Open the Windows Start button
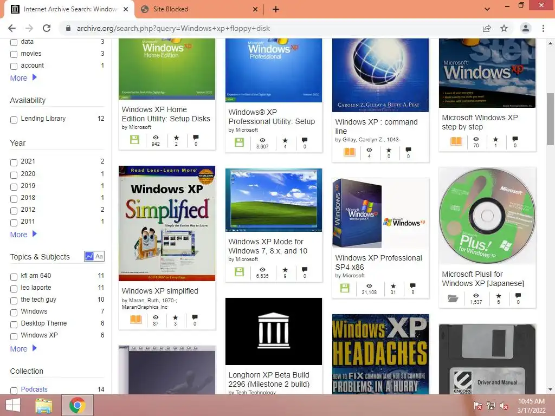The height and width of the screenshot is (416, 555). pyautogui.click(x=13, y=405)
